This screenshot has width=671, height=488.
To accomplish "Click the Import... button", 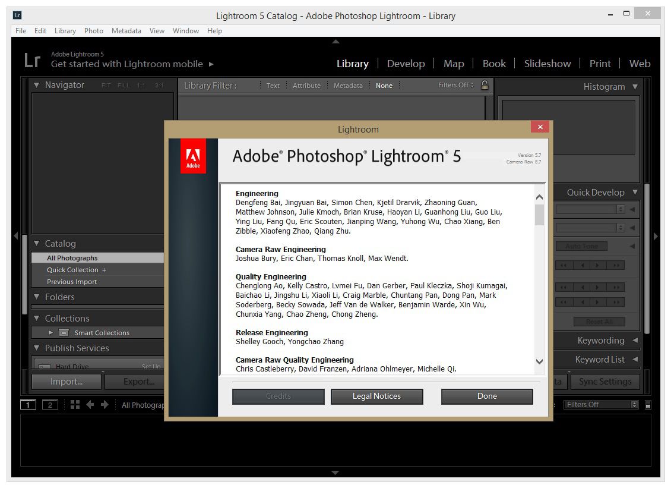I will [x=67, y=382].
